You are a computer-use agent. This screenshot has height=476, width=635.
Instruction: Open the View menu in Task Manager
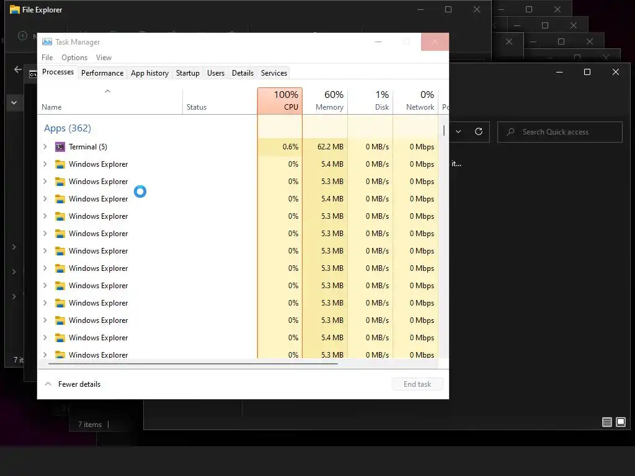coord(104,58)
